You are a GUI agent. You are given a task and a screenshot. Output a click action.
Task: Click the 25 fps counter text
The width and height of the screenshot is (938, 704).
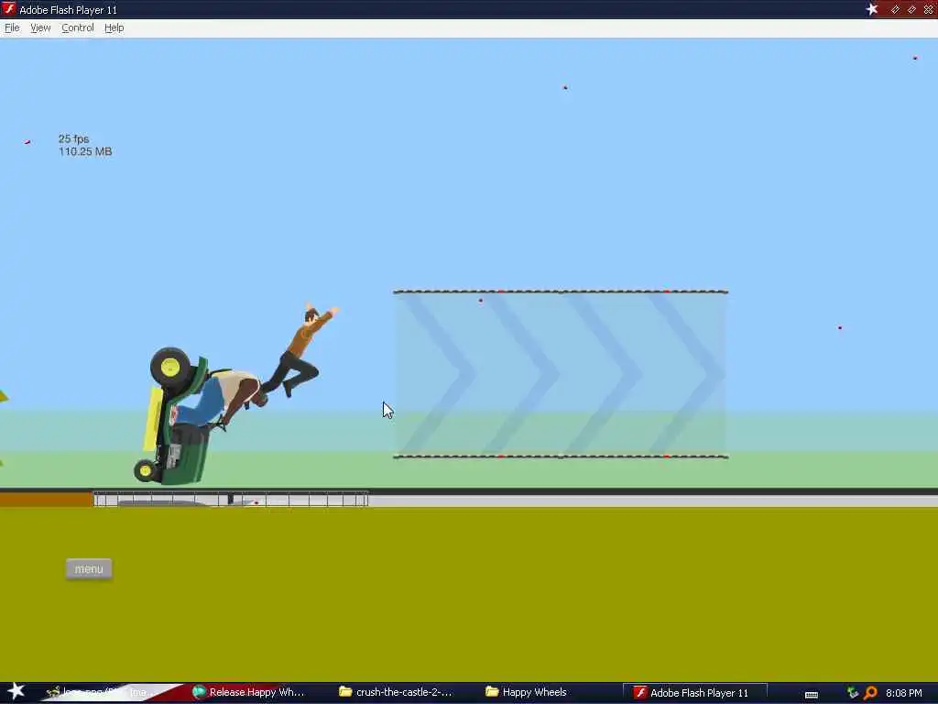pos(73,139)
